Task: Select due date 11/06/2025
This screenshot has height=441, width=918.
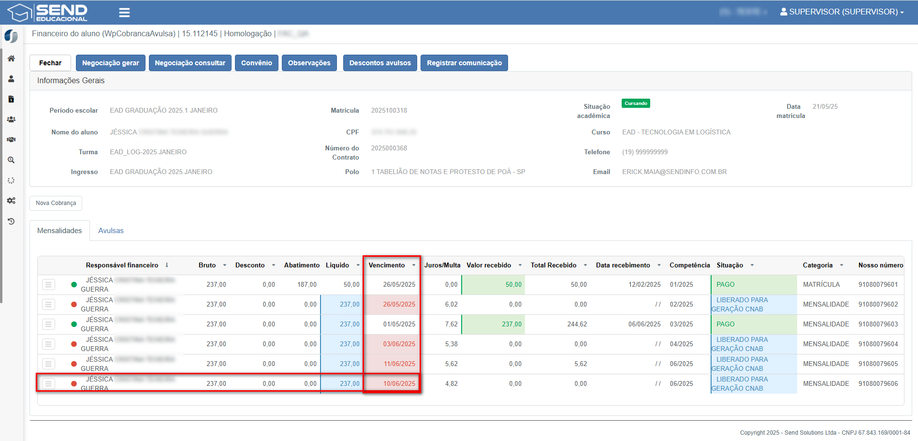Action: [x=399, y=364]
